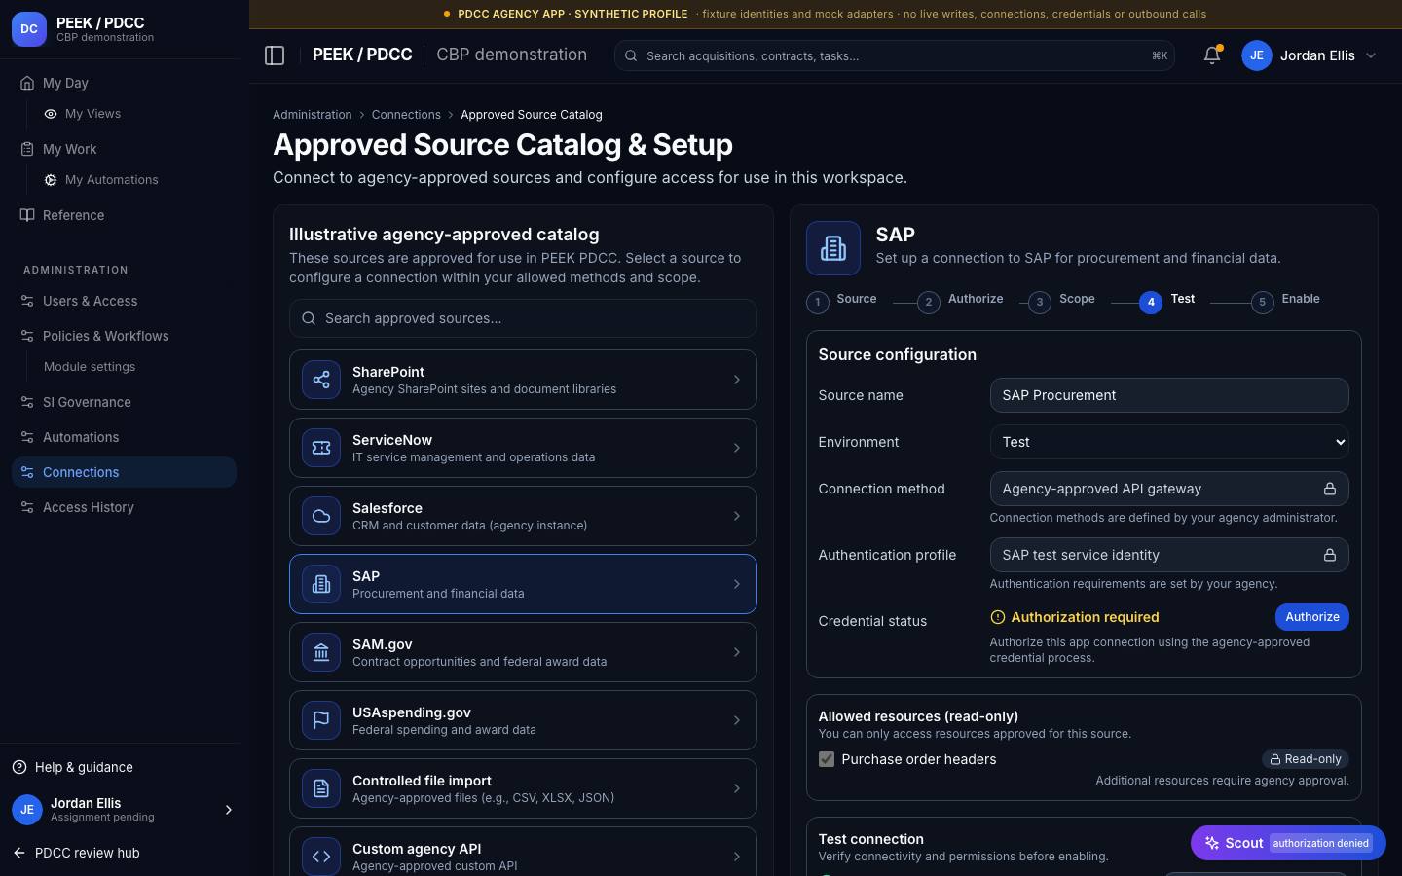The image size is (1402, 876).
Task: Go to wizard step 1 Source
Action: (x=842, y=301)
